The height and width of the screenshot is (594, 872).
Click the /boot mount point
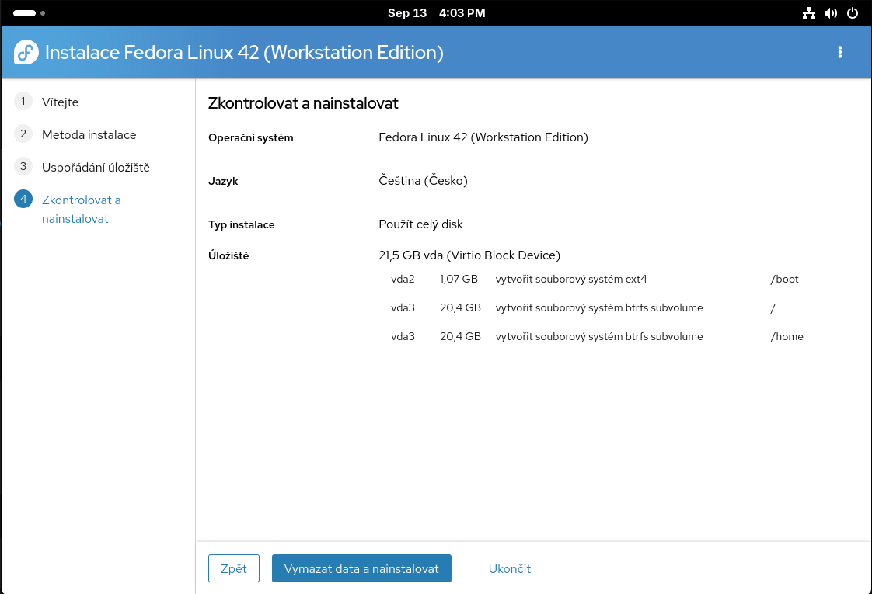(x=784, y=279)
